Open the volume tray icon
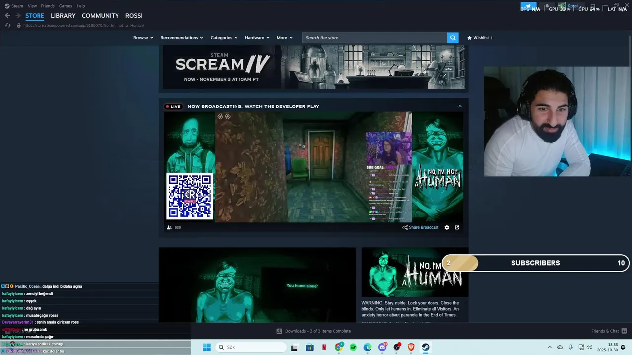The image size is (632, 355). point(589,347)
